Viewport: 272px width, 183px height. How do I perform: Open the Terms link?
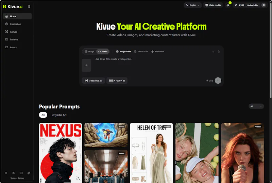(13, 178)
